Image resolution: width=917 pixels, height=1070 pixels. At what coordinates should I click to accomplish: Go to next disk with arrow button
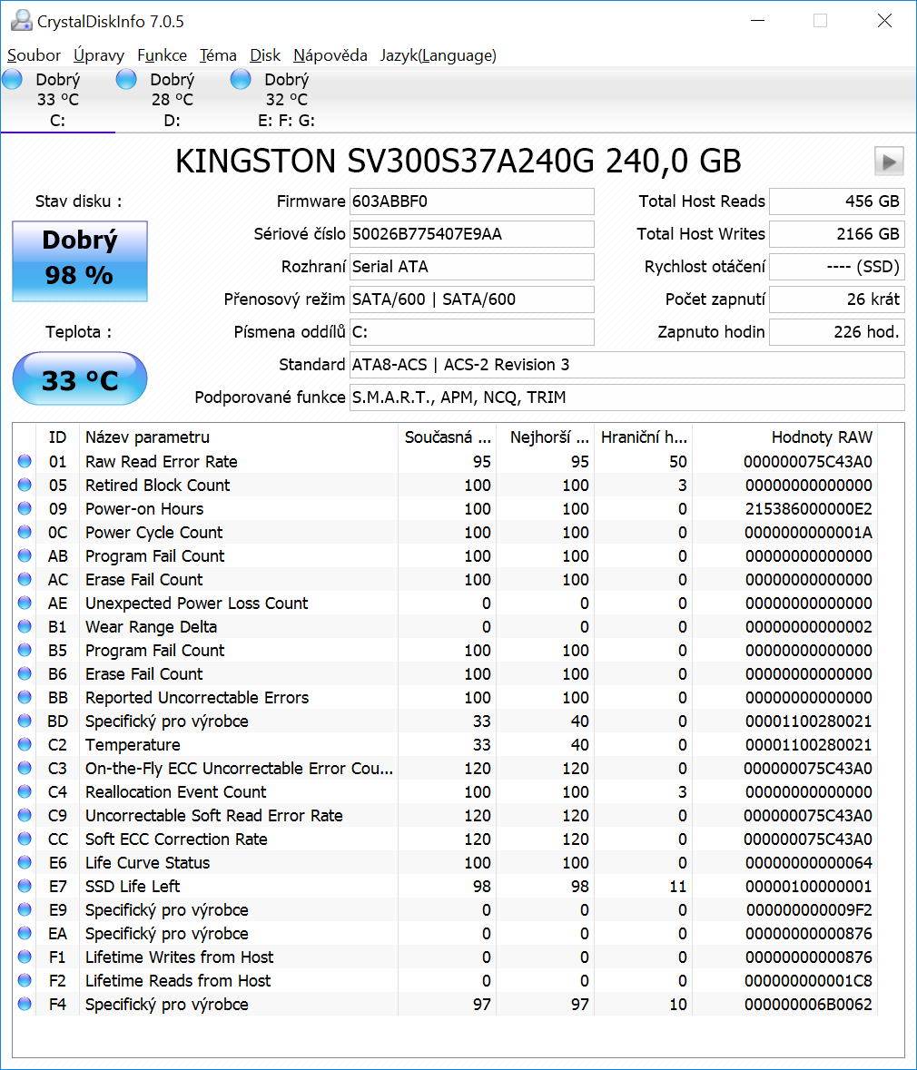point(889,162)
